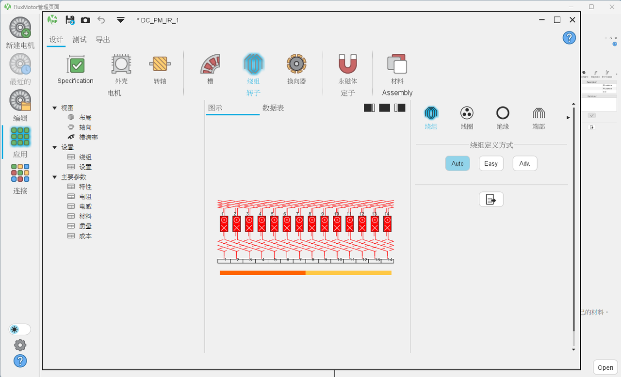Show more panel icons with the right arrow
This screenshot has width=621, height=377.
pyautogui.click(x=569, y=117)
